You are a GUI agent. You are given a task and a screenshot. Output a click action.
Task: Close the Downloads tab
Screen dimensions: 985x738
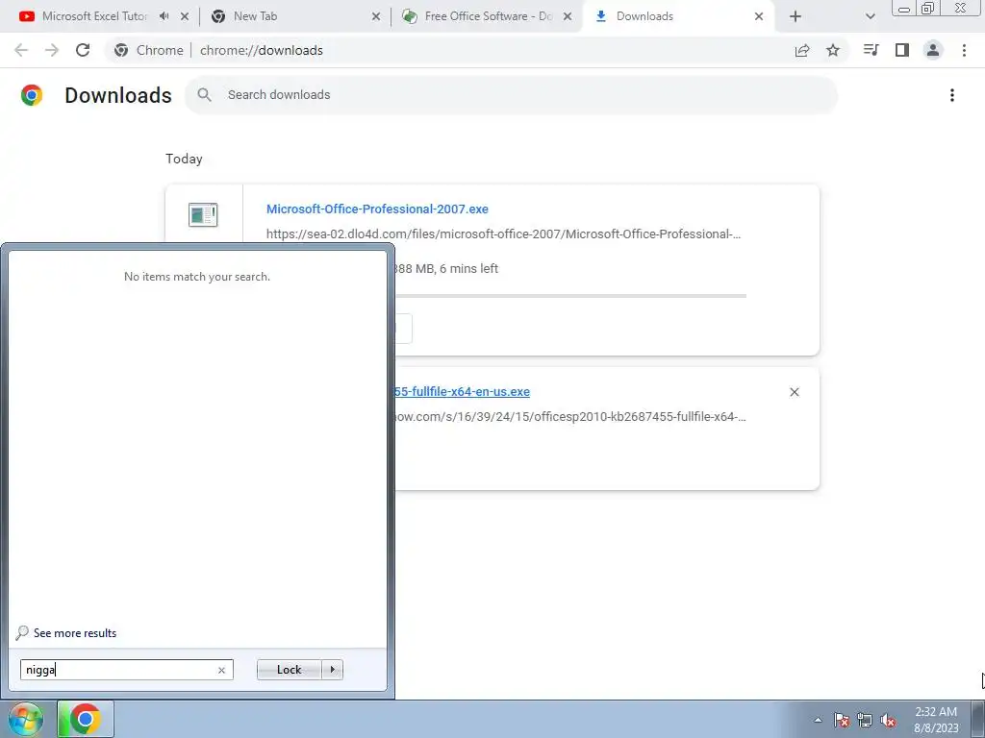[x=759, y=16]
